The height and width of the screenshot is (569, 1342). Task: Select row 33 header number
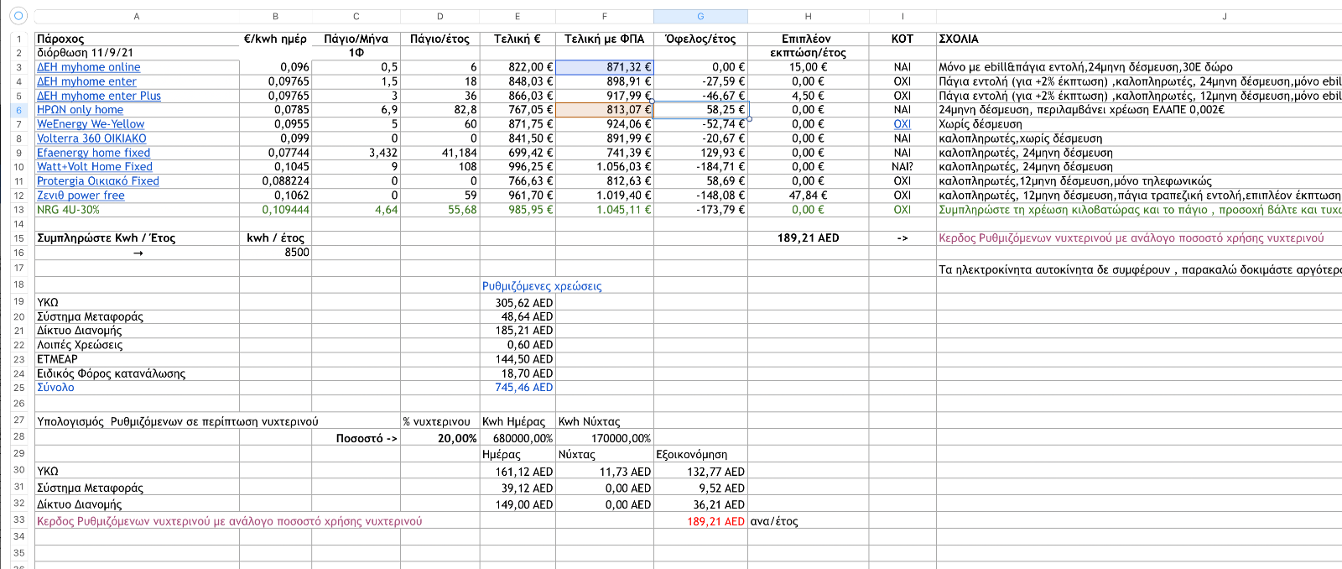(x=18, y=520)
